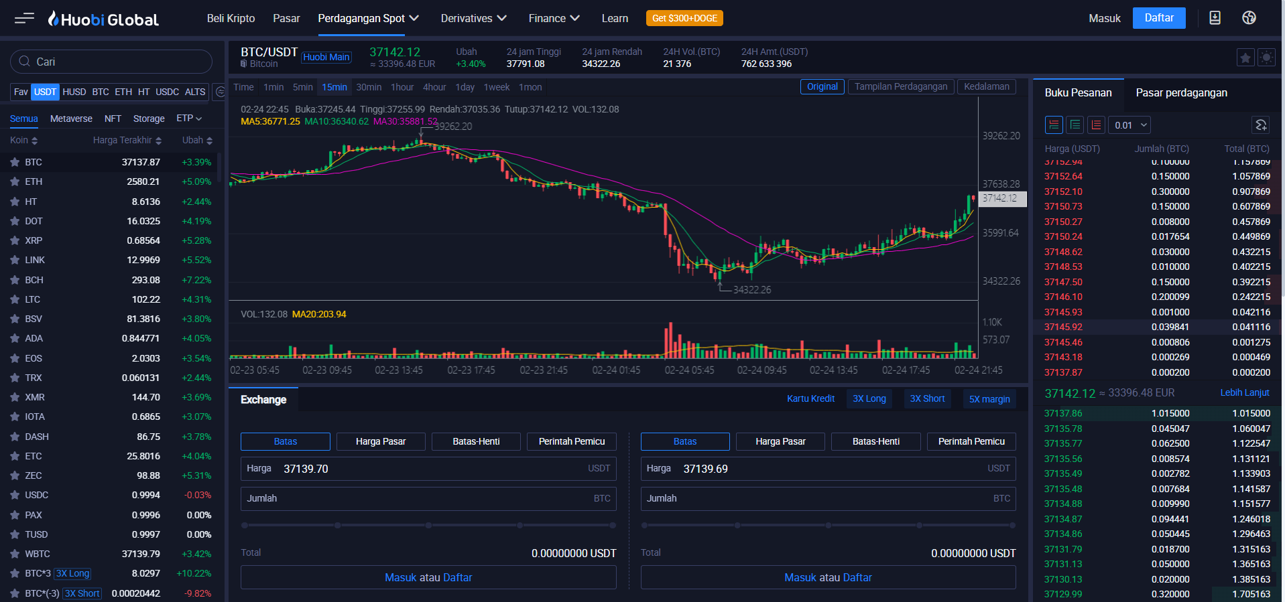Image resolution: width=1285 pixels, height=602 pixels.
Task: Click star icon next to USDC
Action: [14, 495]
